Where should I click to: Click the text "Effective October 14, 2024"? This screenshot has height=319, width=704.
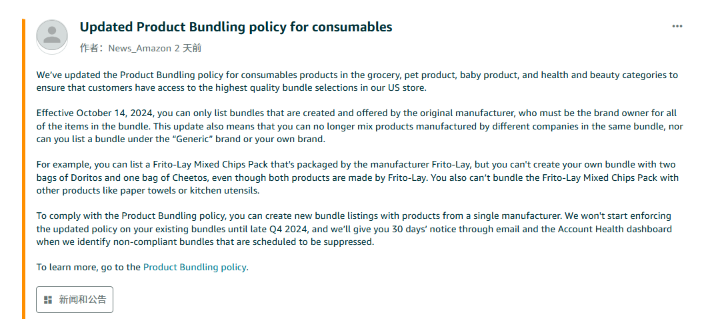point(95,113)
